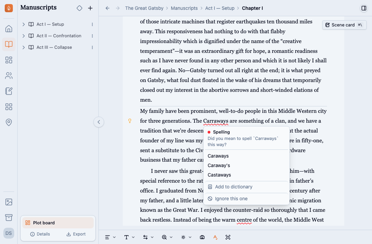Open the Characters people sidebar icon
The image size is (372, 244).
(x=9, y=76)
